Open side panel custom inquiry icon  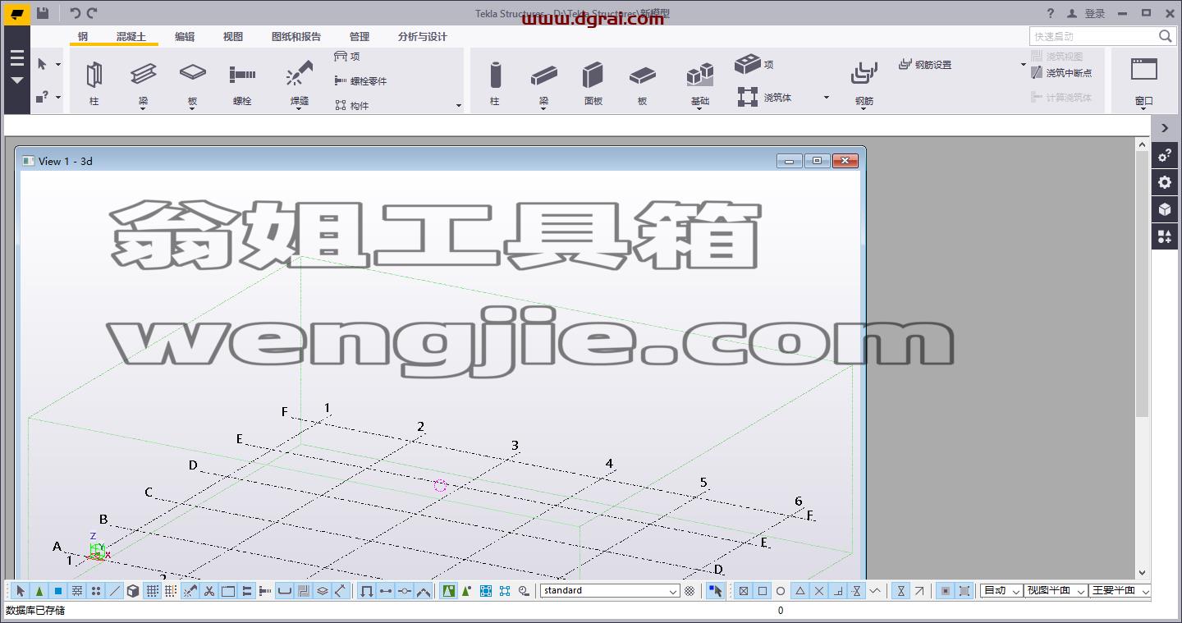tap(1164, 155)
